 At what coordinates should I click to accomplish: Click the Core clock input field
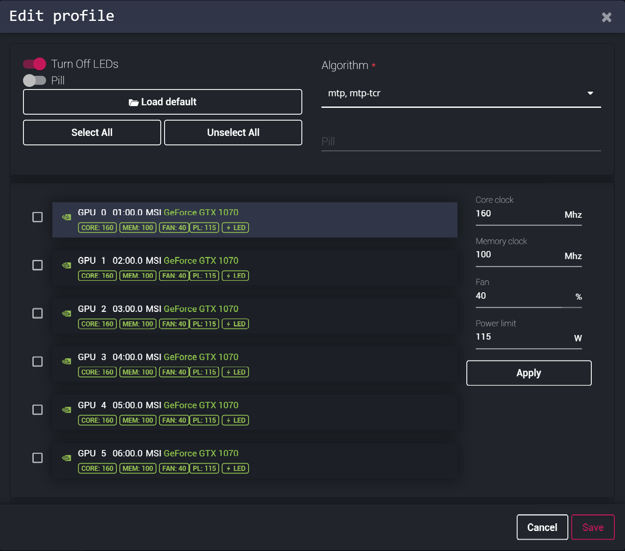pos(518,214)
